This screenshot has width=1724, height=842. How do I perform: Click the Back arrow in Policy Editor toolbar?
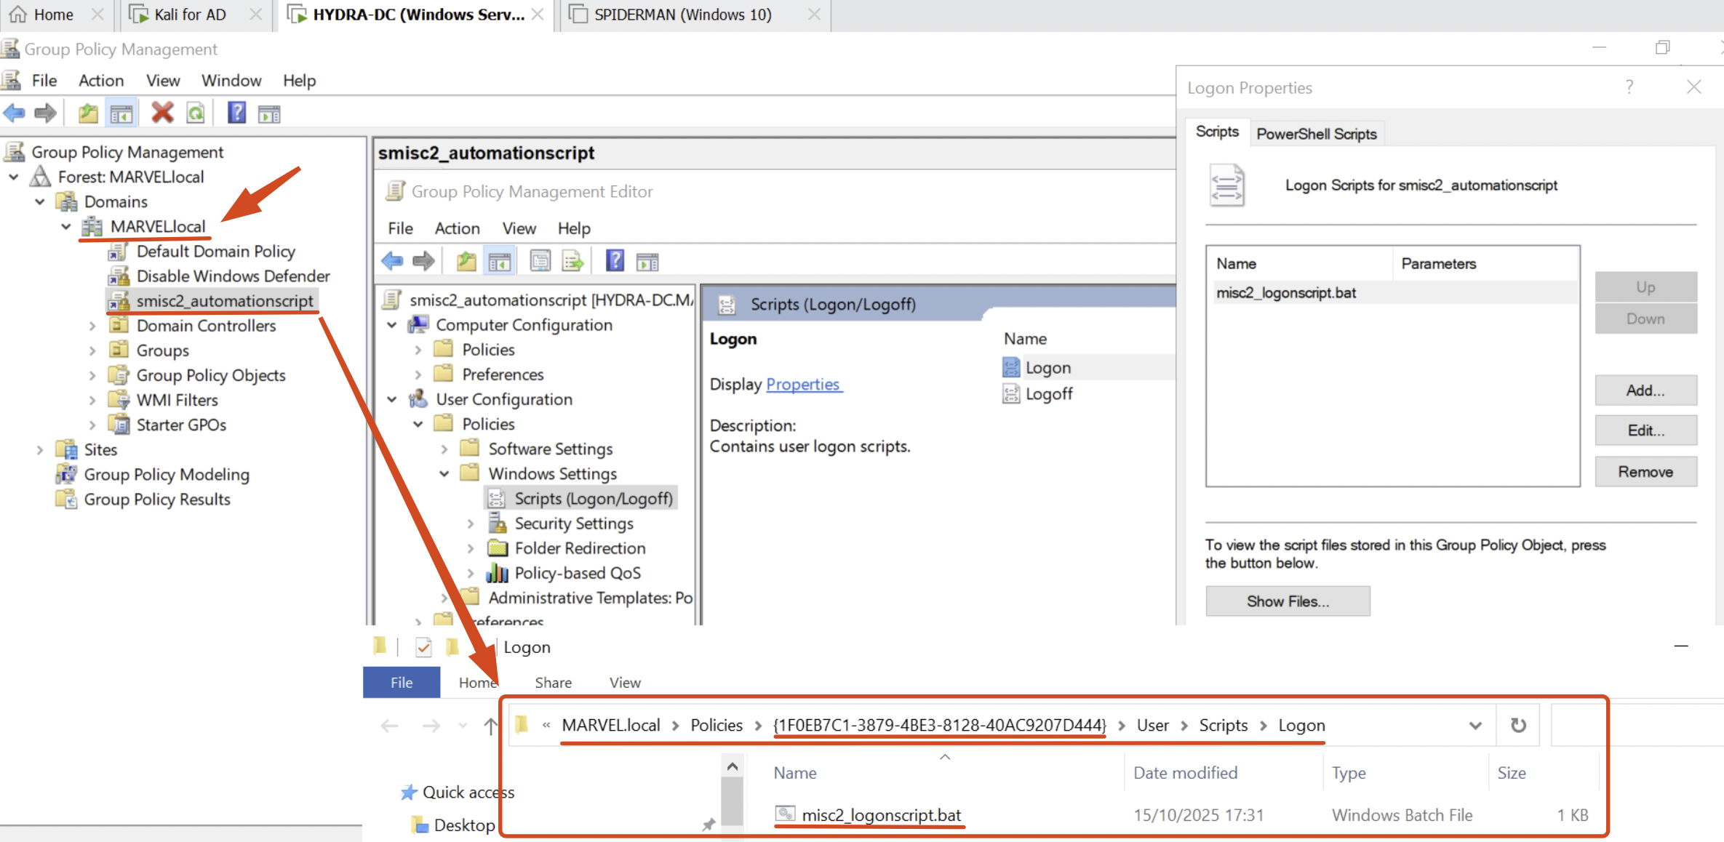(x=392, y=261)
